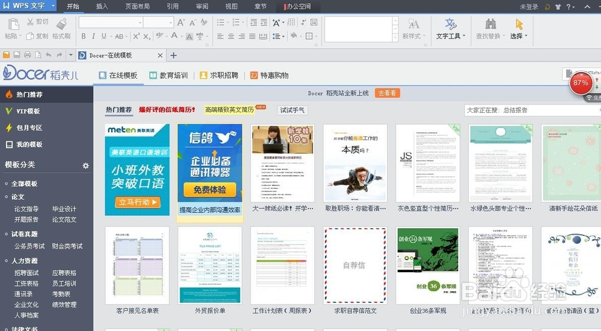Viewport: 601px width, 331px height.
Task: Click the 试试手气 button
Action: (292, 111)
